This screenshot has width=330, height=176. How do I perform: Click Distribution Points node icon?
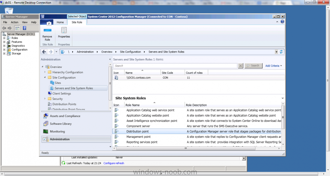[50, 104]
